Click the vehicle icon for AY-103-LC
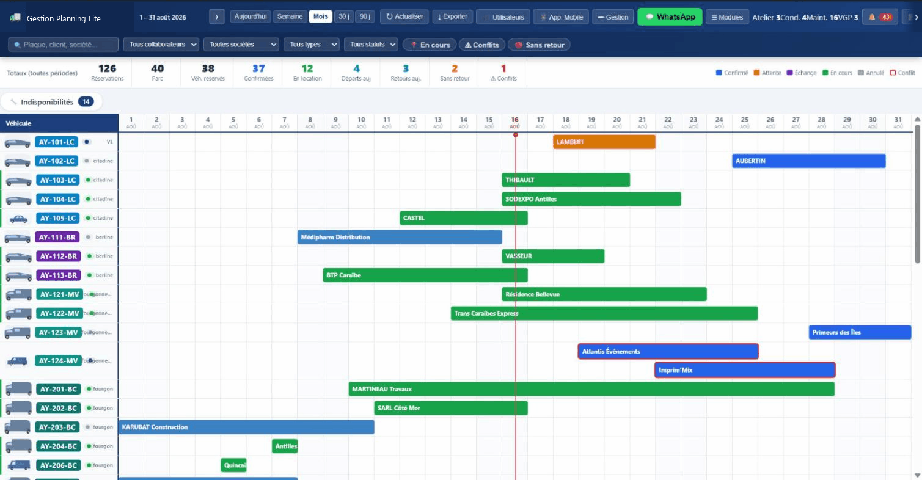 [18, 180]
